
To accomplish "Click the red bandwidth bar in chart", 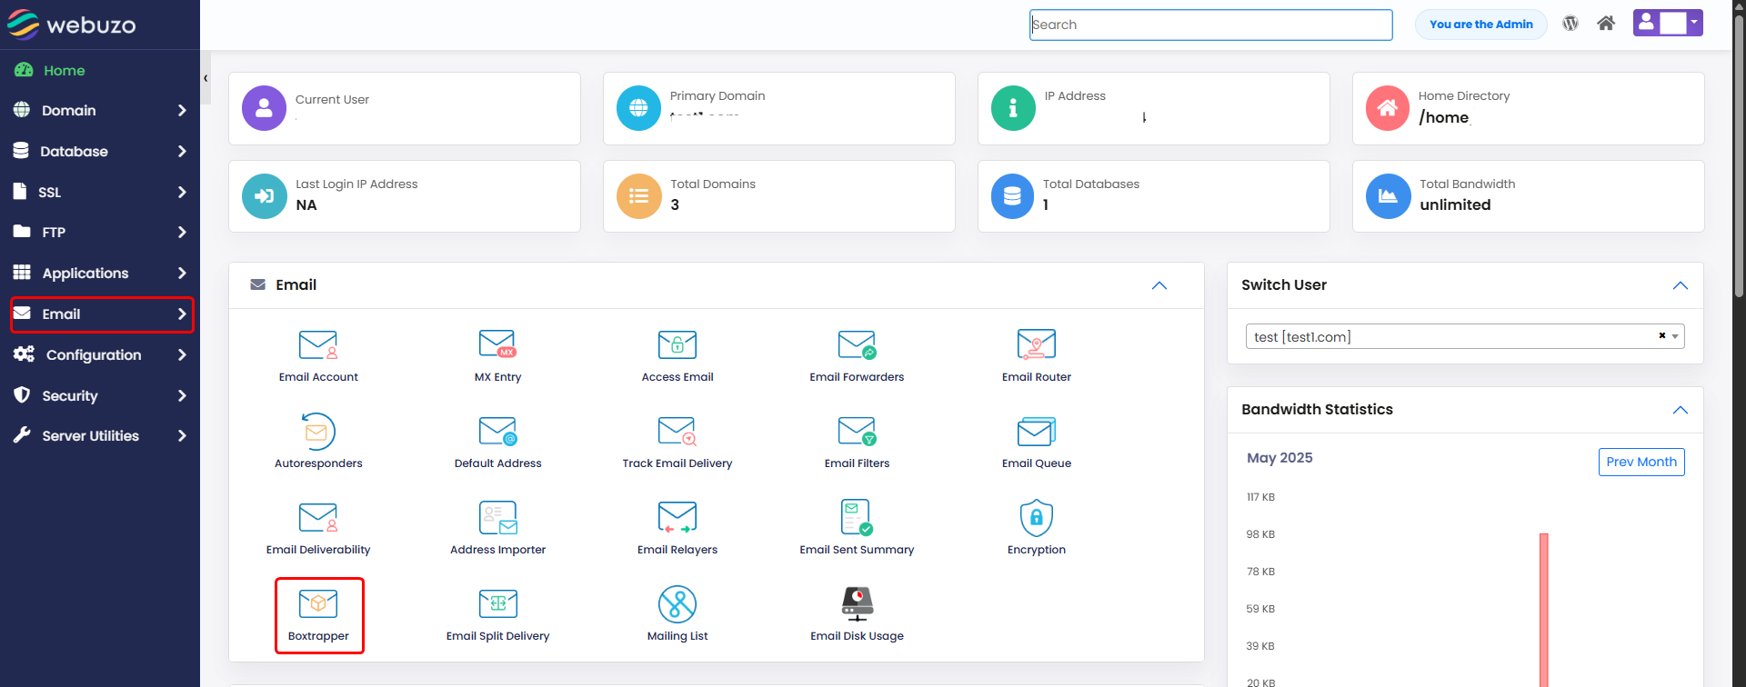I will pos(1543,609).
